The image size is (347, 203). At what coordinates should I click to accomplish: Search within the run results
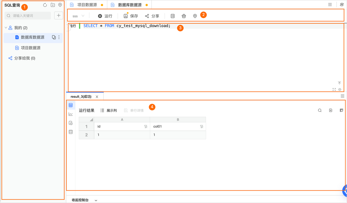pos(320,110)
